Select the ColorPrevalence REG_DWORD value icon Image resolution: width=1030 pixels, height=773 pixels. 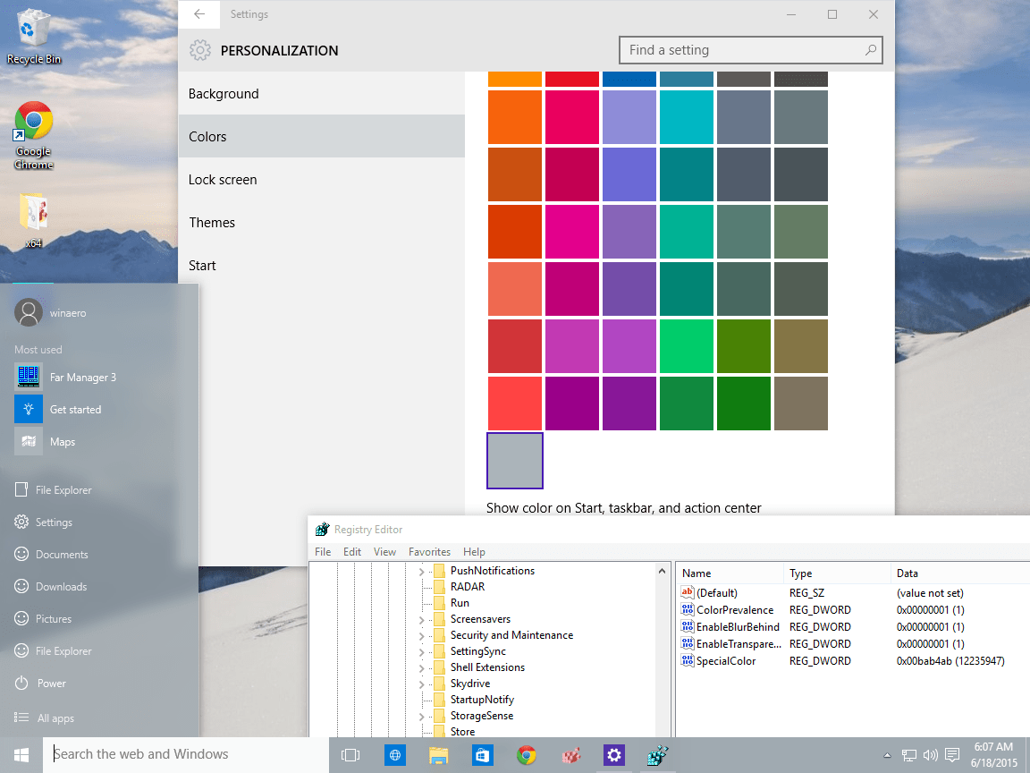tap(686, 609)
